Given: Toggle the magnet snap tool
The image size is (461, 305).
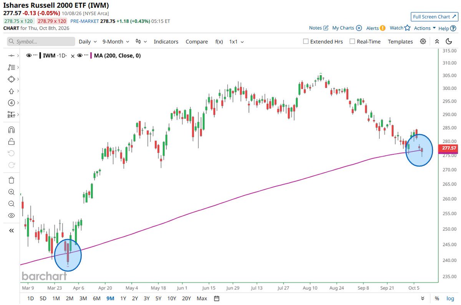Looking at the screenshot, I should (11, 130).
